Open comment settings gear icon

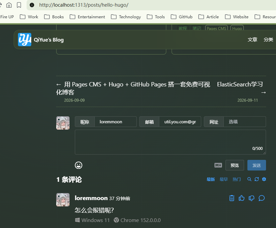click(264, 179)
